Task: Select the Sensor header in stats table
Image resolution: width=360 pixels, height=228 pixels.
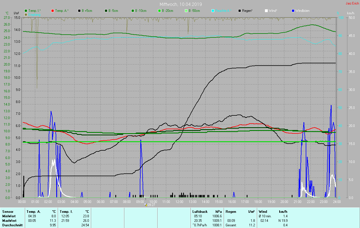Action: click(x=8, y=211)
